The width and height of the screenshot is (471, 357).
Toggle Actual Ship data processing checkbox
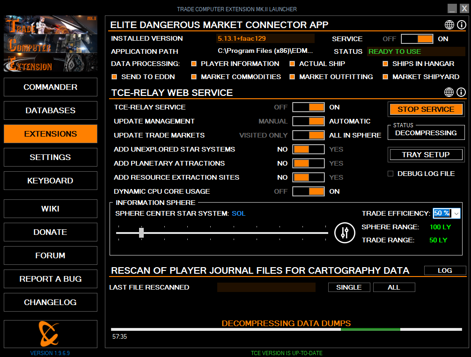click(x=292, y=64)
